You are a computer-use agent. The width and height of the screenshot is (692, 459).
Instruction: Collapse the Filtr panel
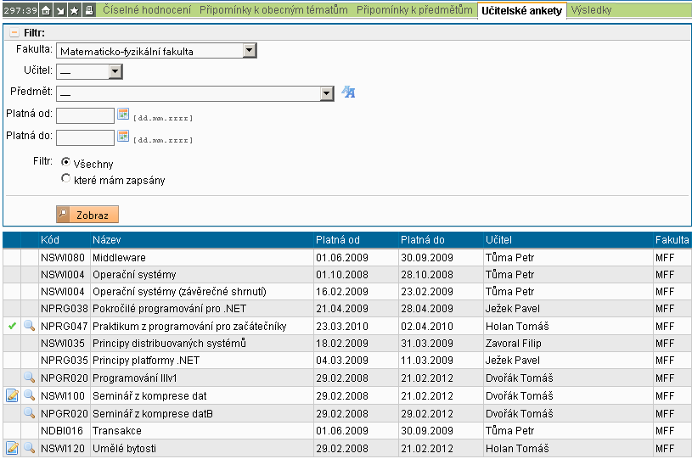[x=14, y=32]
